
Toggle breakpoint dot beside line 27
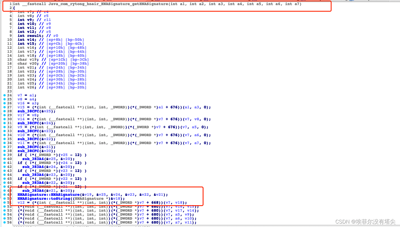(x=4, y=107)
